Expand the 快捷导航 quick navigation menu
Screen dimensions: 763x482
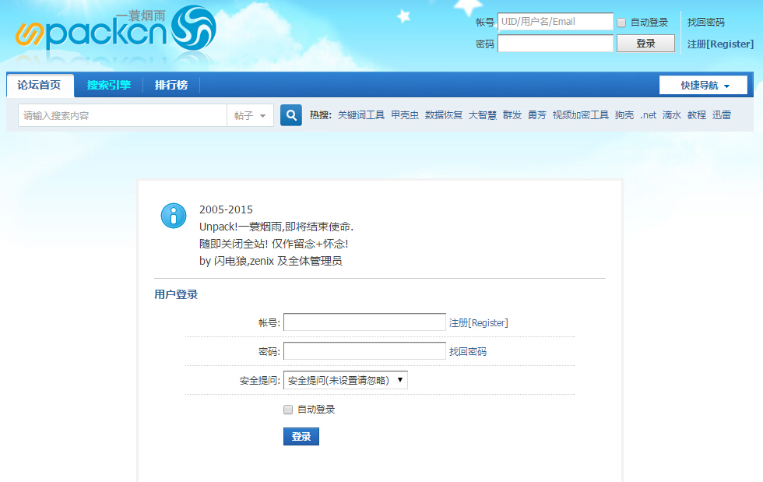tap(703, 84)
